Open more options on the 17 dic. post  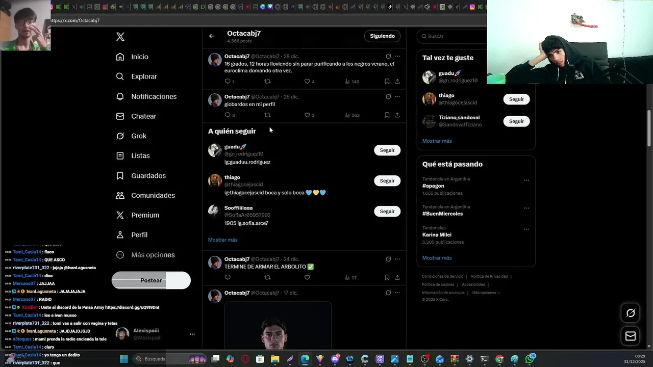click(397, 293)
